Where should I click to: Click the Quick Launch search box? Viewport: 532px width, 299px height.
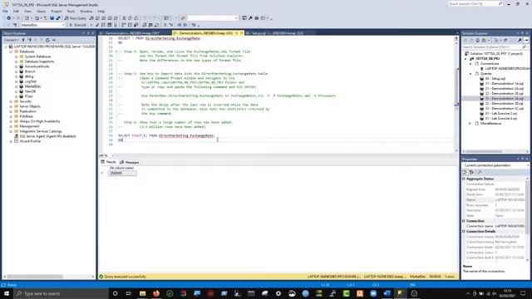475,3
